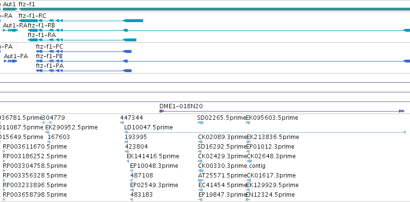
Task: Select the ftz-f1-PA protein label
Action: pyautogui.click(x=50, y=66)
